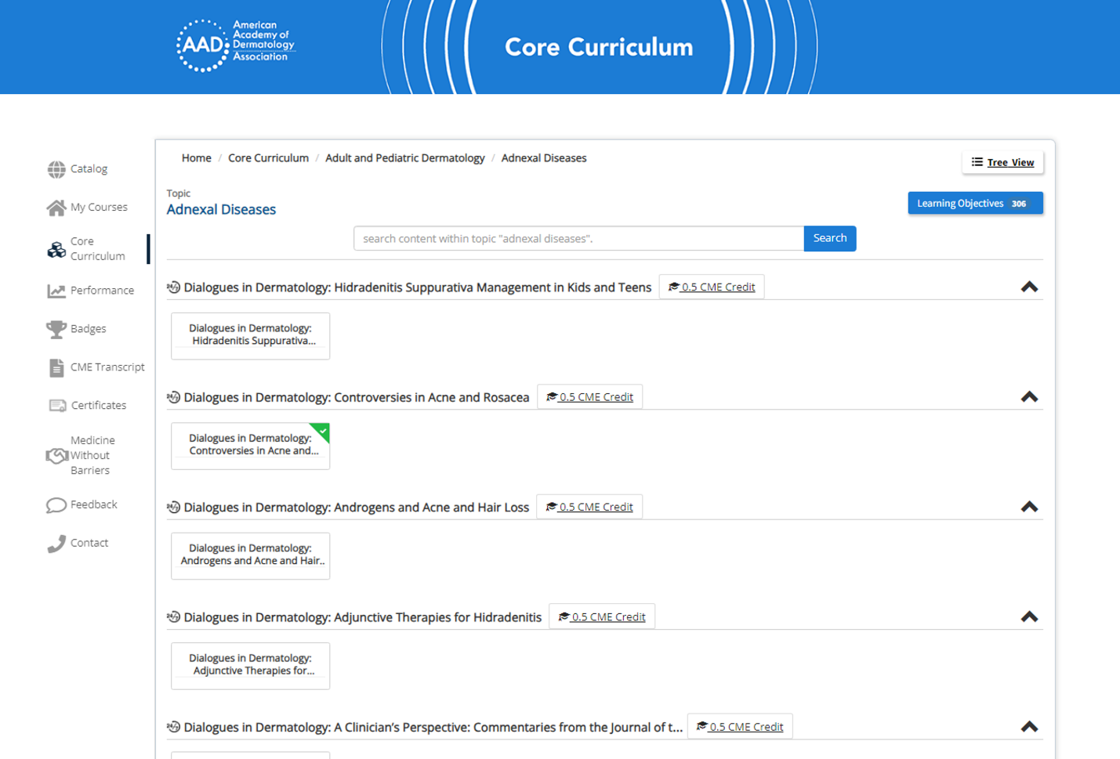Screen dimensions: 1120x759
Task: Click 0.5 CME Credit for Clinician's Perspective
Action: [x=740, y=727]
